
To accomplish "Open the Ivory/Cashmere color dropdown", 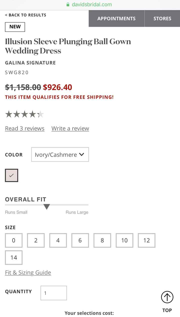I will pyautogui.click(x=60, y=155).
